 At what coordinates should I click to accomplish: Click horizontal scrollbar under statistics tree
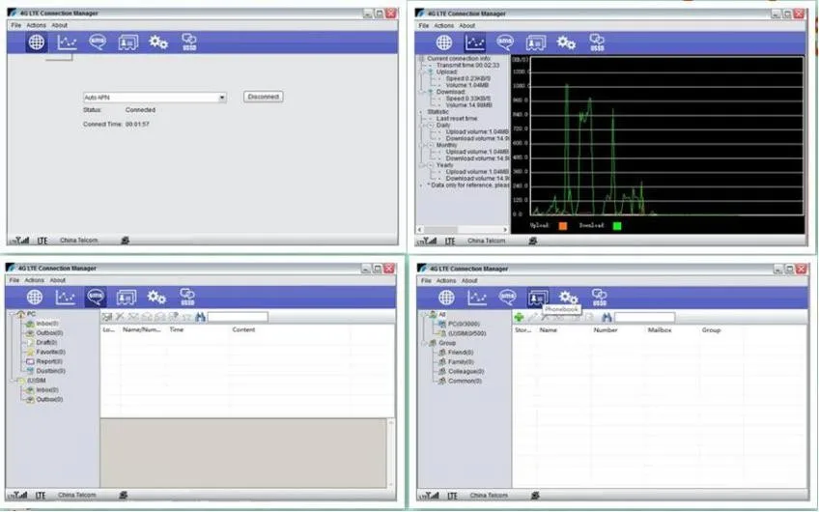pos(463,229)
